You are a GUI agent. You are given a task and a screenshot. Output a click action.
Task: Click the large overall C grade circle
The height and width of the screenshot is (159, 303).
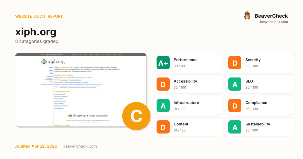click(136, 116)
